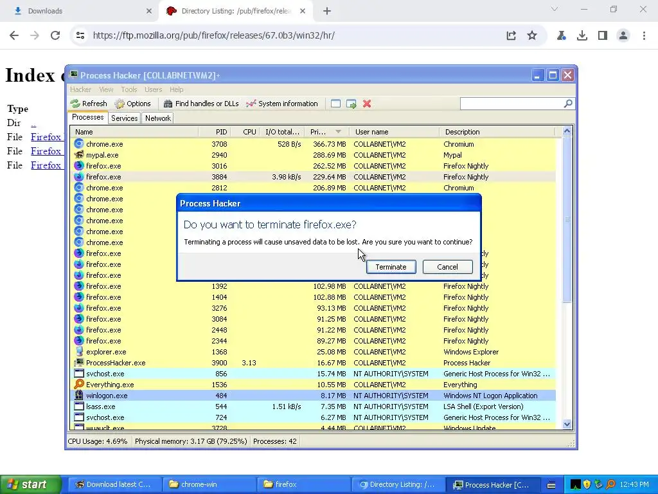Open Find handles or DLLs

[x=201, y=104]
